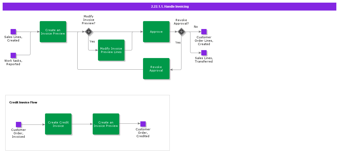The image size is (339, 153).
Task: Click the Customer Order Lines, Created event square
Action: pyautogui.click(x=204, y=32)
